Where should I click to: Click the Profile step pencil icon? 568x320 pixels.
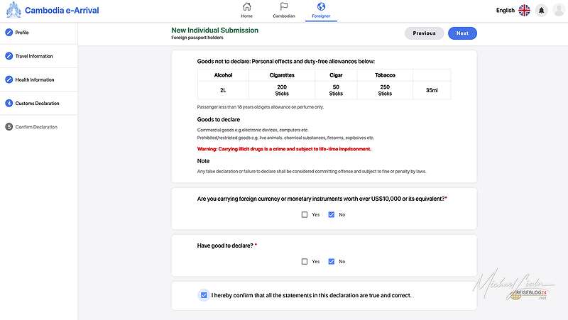pyautogui.click(x=9, y=33)
